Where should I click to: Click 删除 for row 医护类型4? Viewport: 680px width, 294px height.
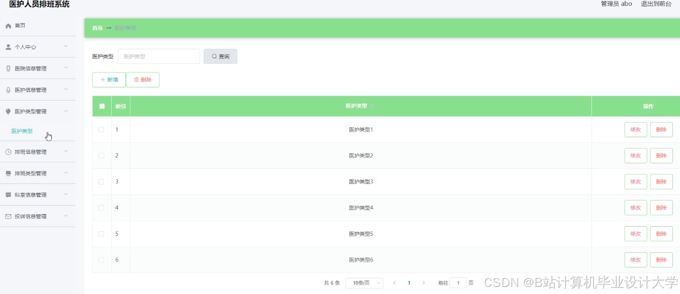[661, 208]
